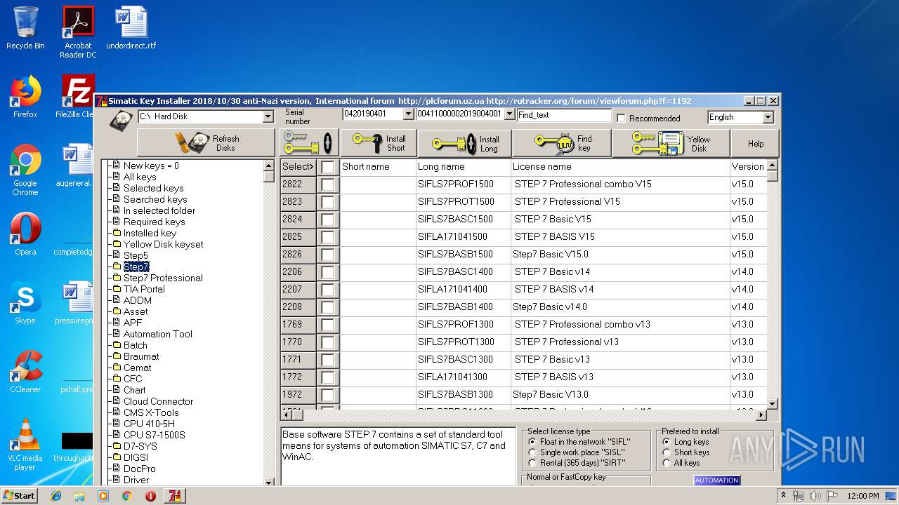Check the box for key 2825

point(327,237)
